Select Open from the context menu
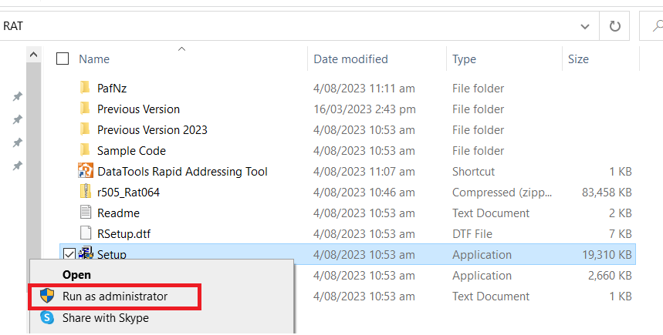Image resolution: width=663 pixels, height=335 pixels. 76,275
